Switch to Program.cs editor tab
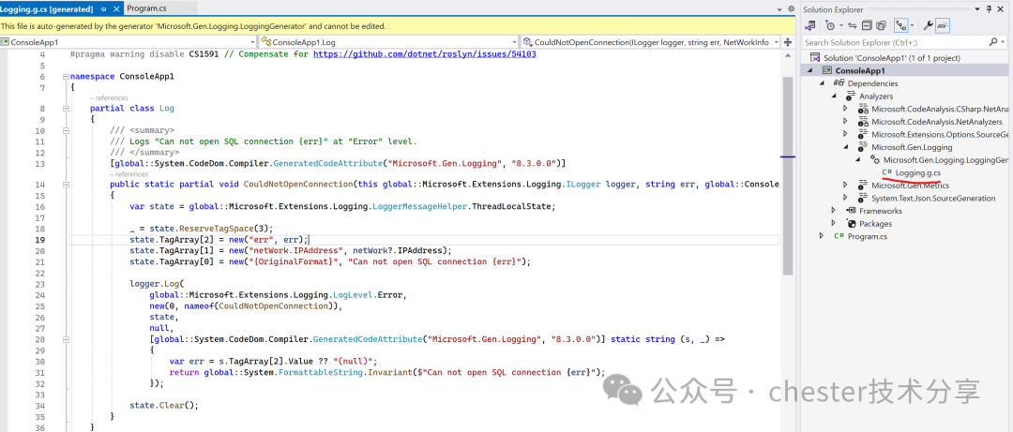The image size is (1013, 432). coord(144,8)
